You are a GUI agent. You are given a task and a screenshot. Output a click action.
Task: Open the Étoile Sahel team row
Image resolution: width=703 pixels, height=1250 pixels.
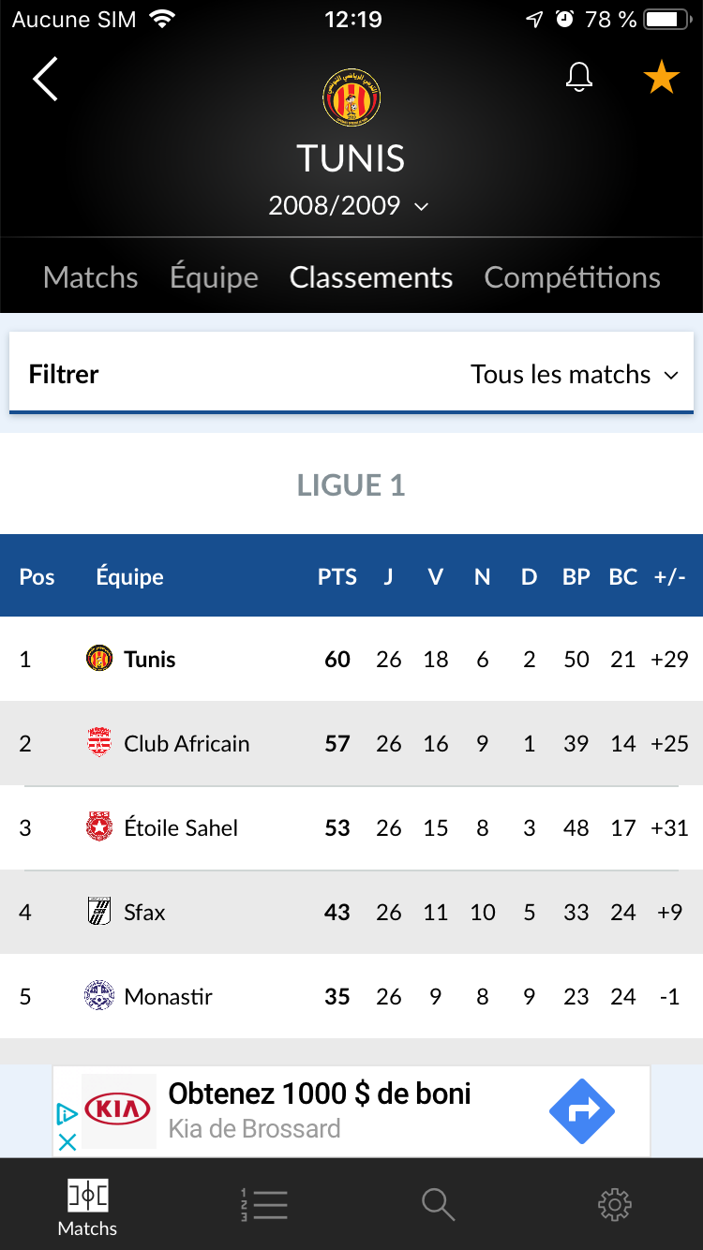351,827
